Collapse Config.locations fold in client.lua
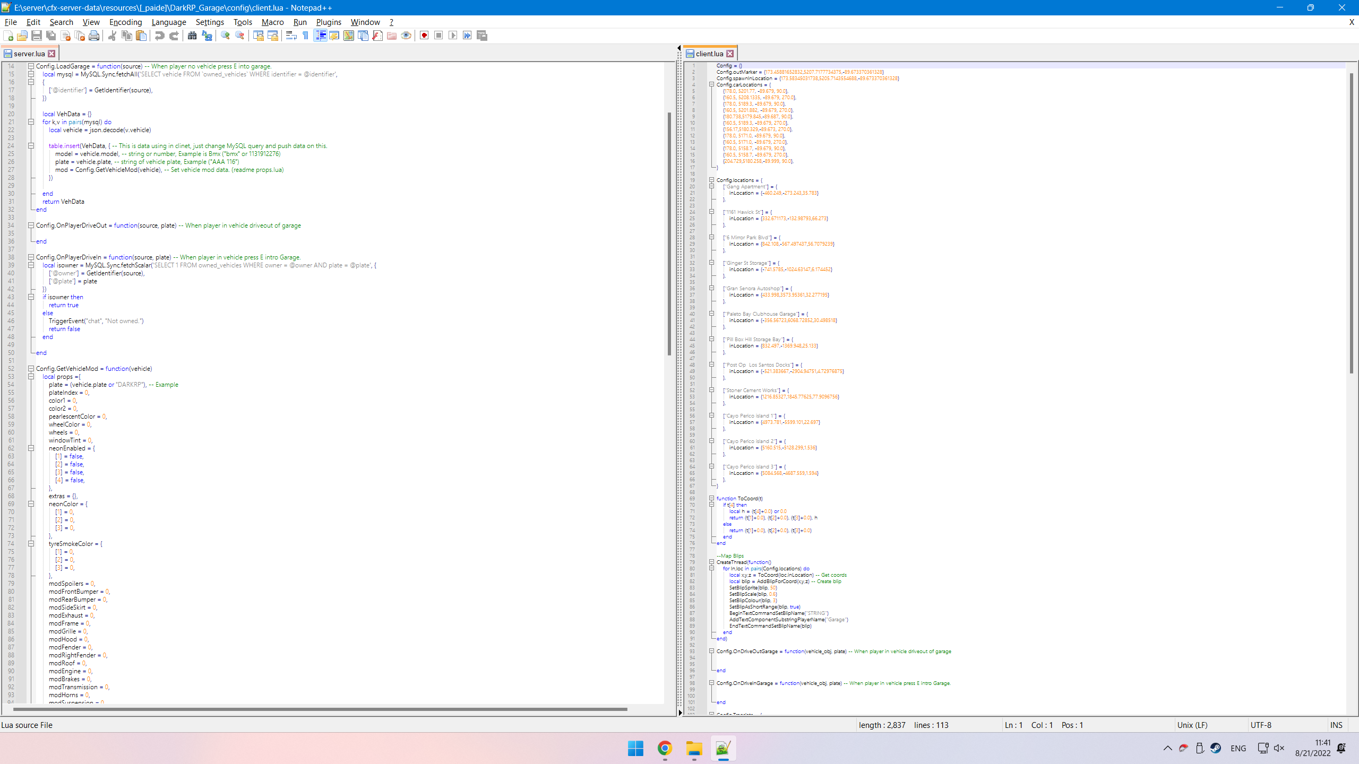This screenshot has width=1359, height=764. click(711, 180)
